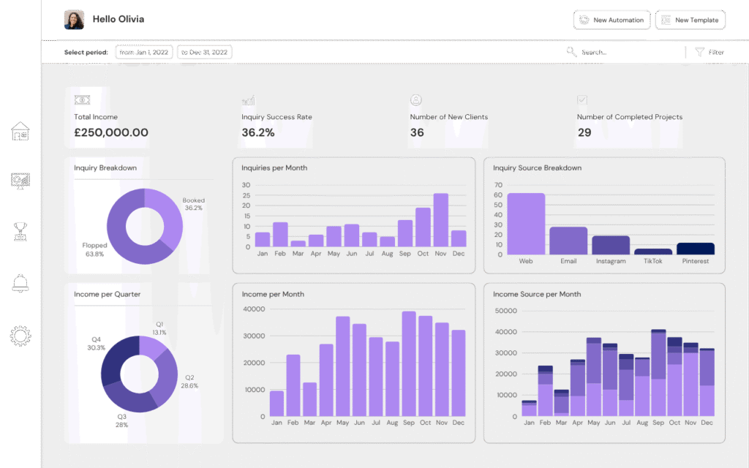Image resolution: width=749 pixels, height=468 pixels.
Task: Click the hourglass icon in the sidebar
Action: (21, 233)
